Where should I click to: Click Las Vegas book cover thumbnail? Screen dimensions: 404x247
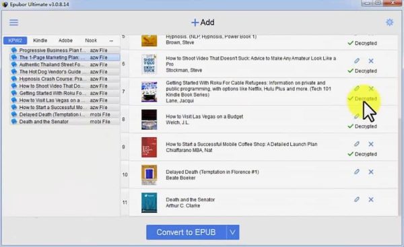point(149,120)
